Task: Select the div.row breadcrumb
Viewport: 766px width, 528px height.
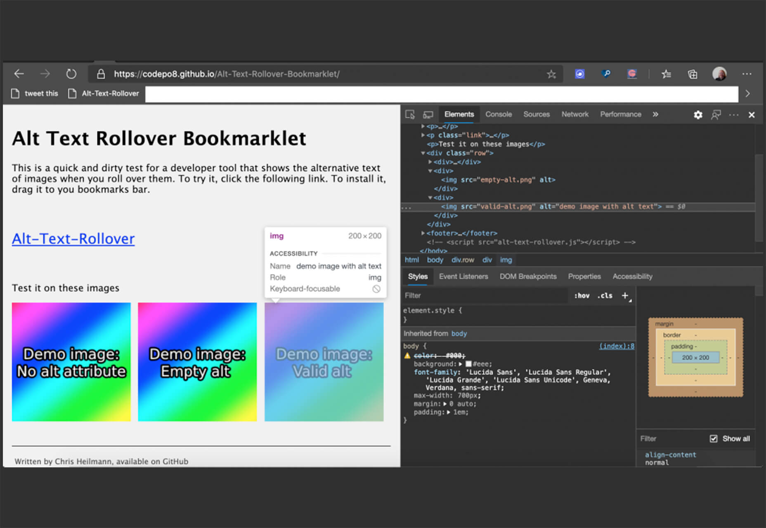Action: 463,260
